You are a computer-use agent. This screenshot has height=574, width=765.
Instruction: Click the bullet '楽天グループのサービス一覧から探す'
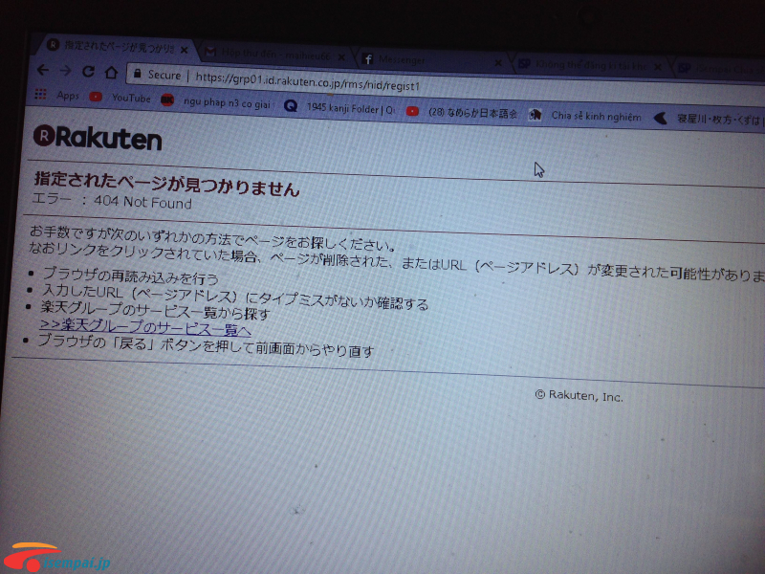click(x=155, y=310)
